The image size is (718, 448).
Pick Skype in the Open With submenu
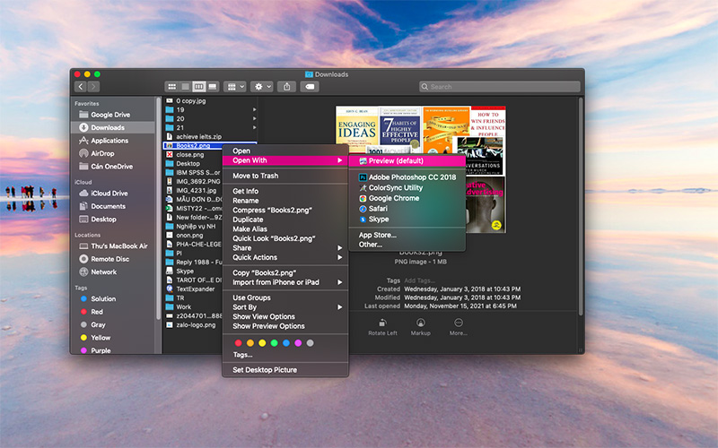coord(378,219)
